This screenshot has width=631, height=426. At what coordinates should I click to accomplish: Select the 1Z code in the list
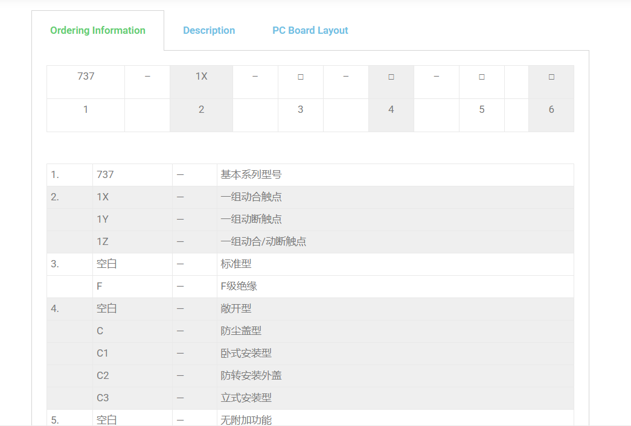click(103, 242)
